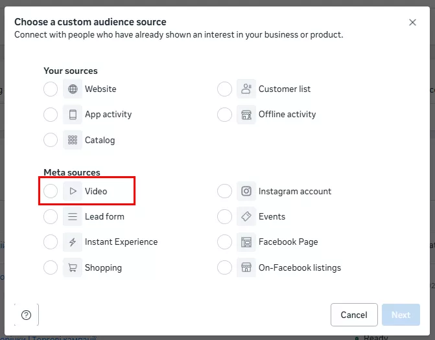Open the help question mark icon

tap(26, 315)
